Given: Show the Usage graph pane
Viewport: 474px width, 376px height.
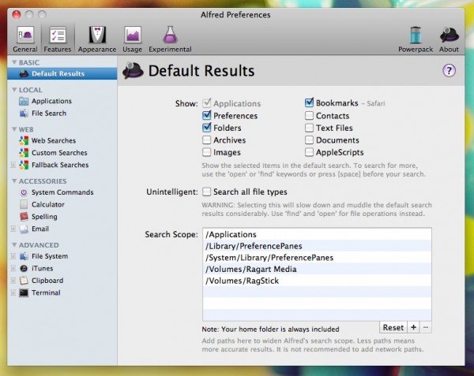Looking at the screenshot, I should click(x=133, y=39).
